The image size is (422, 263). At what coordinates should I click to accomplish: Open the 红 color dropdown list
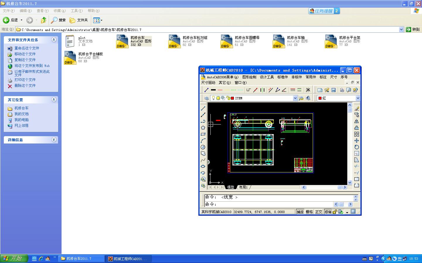click(x=358, y=98)
